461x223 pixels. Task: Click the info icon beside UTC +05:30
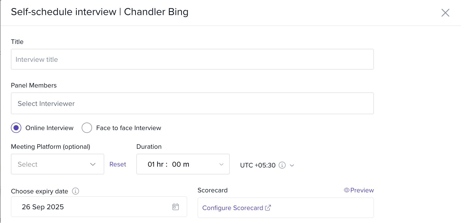pos(282,165)
